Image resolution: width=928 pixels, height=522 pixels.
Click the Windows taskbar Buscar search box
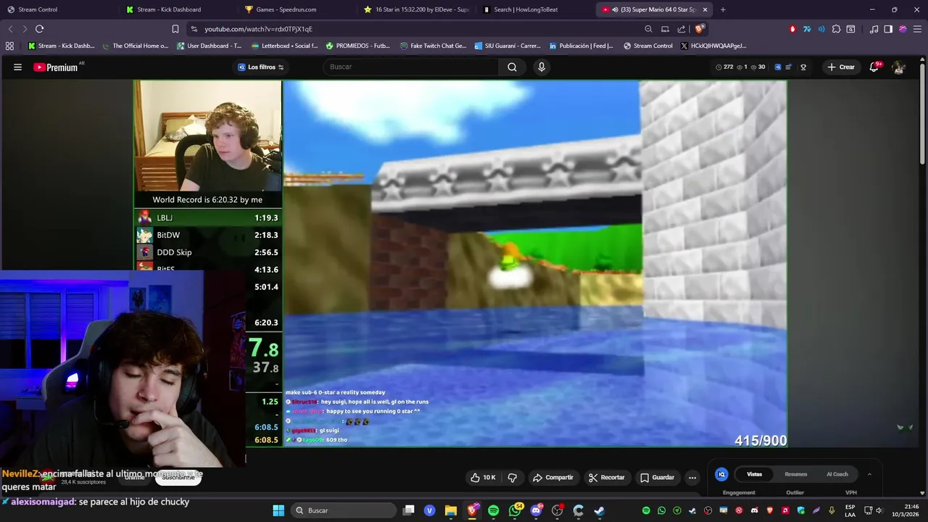(342, 510)
